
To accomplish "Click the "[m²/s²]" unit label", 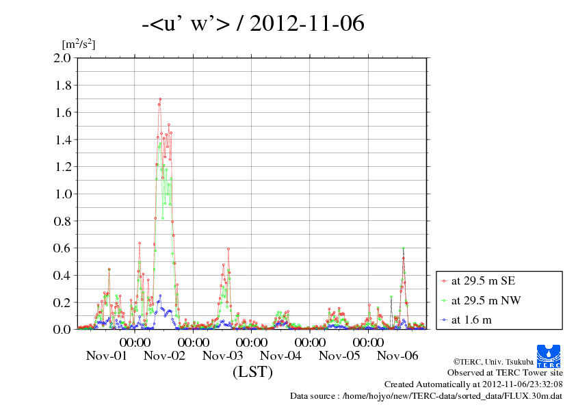I will (79, 44).
